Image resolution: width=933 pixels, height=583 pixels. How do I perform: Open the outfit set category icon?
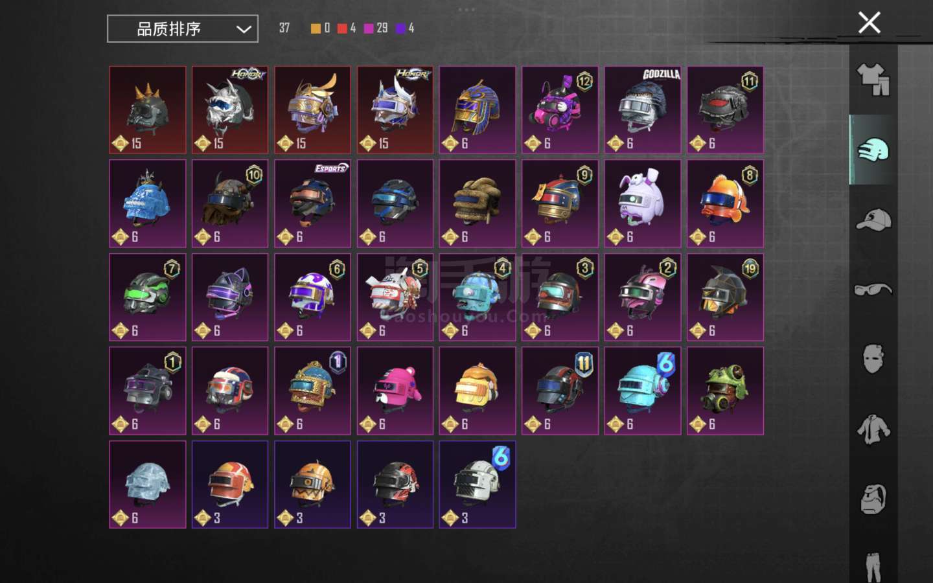pyautogui.click(x=873, y=80)
